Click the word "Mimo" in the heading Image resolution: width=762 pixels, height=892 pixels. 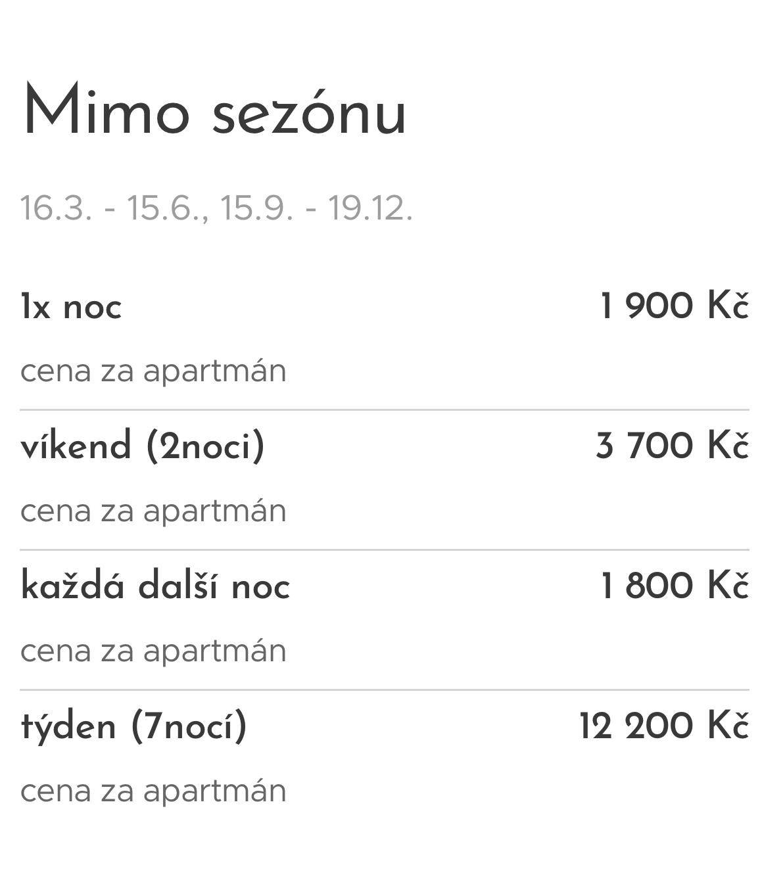[105, 111]
